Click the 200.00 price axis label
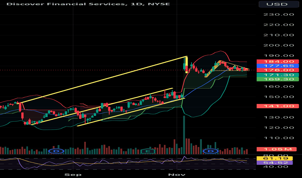Screen dimensions: 302x178 279,45
